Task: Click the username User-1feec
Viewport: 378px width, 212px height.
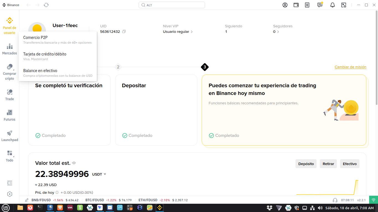Action: tap(65, 26)
